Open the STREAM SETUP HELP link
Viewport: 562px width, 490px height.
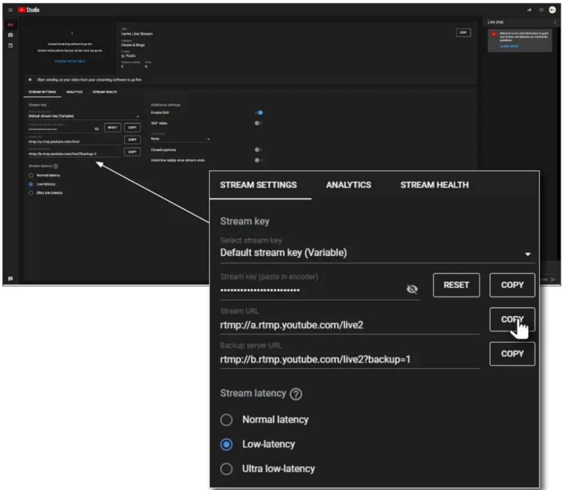70,61
